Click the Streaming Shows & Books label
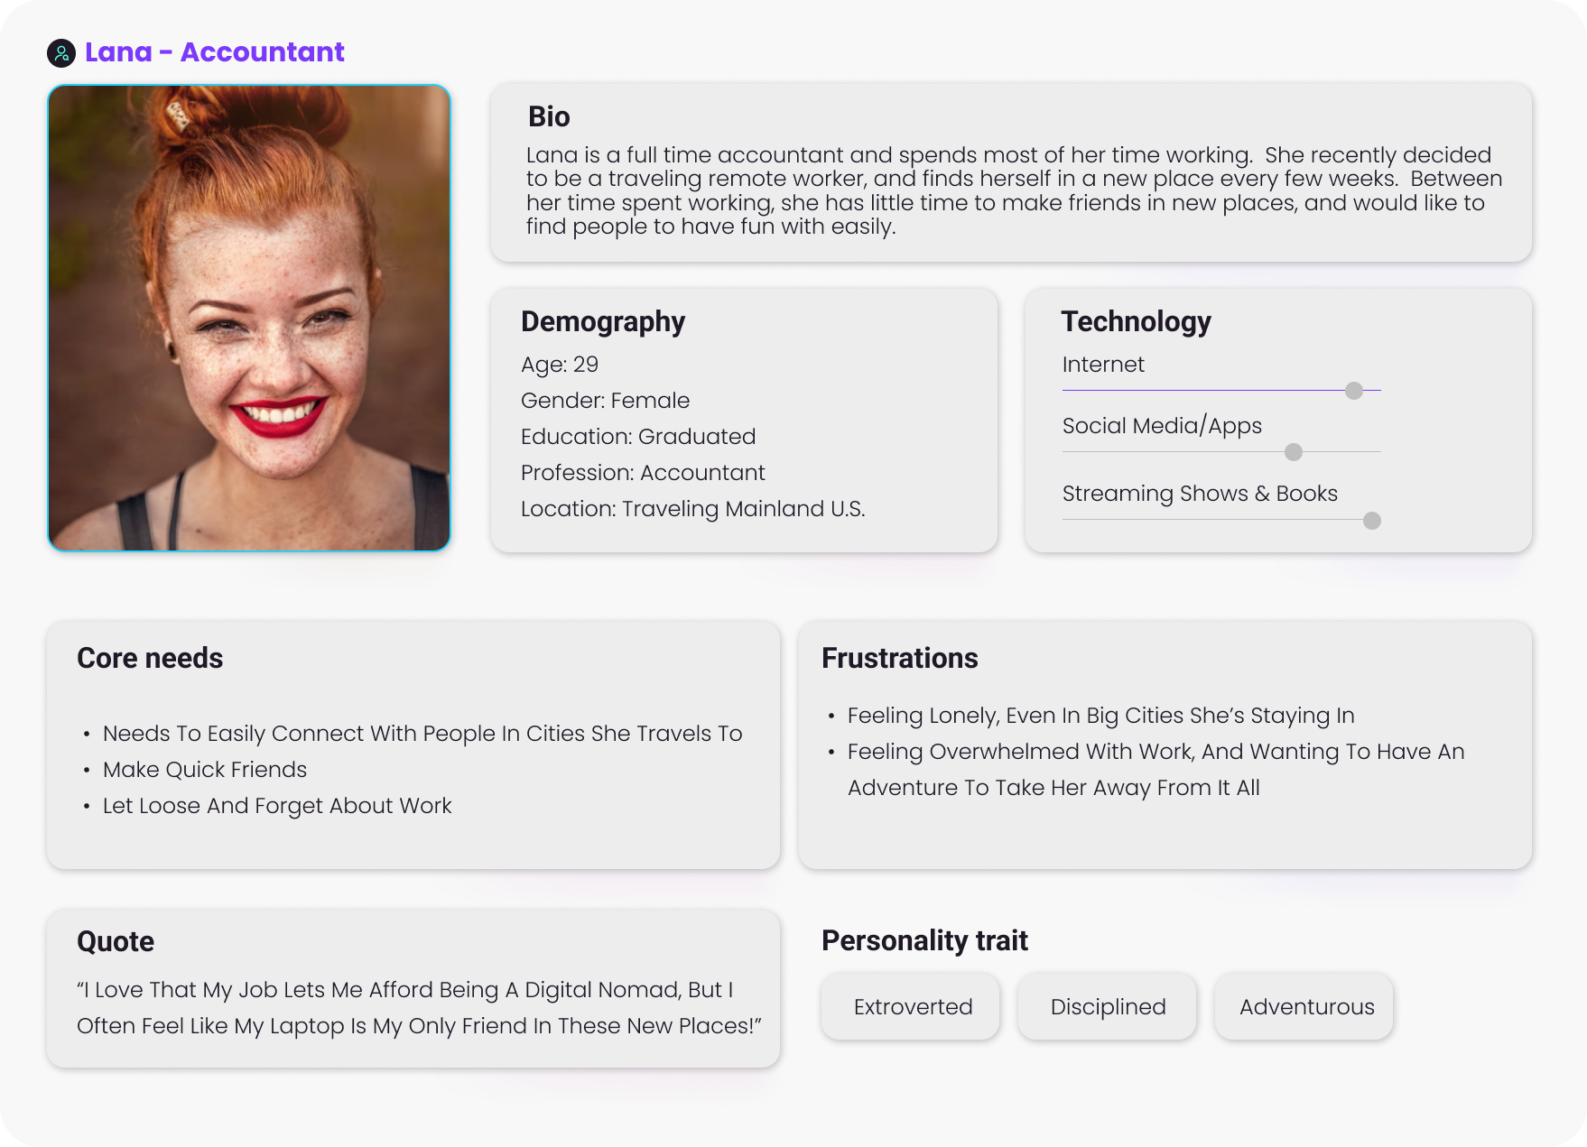This screenshot has height=1147, width=1587. [x=1200, y=494]
